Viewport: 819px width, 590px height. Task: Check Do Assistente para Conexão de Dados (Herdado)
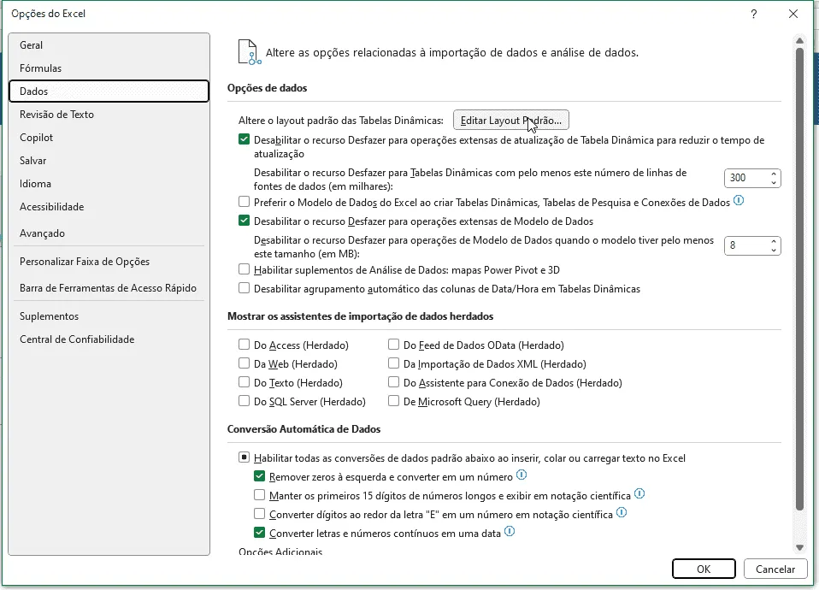pos(394,382)
